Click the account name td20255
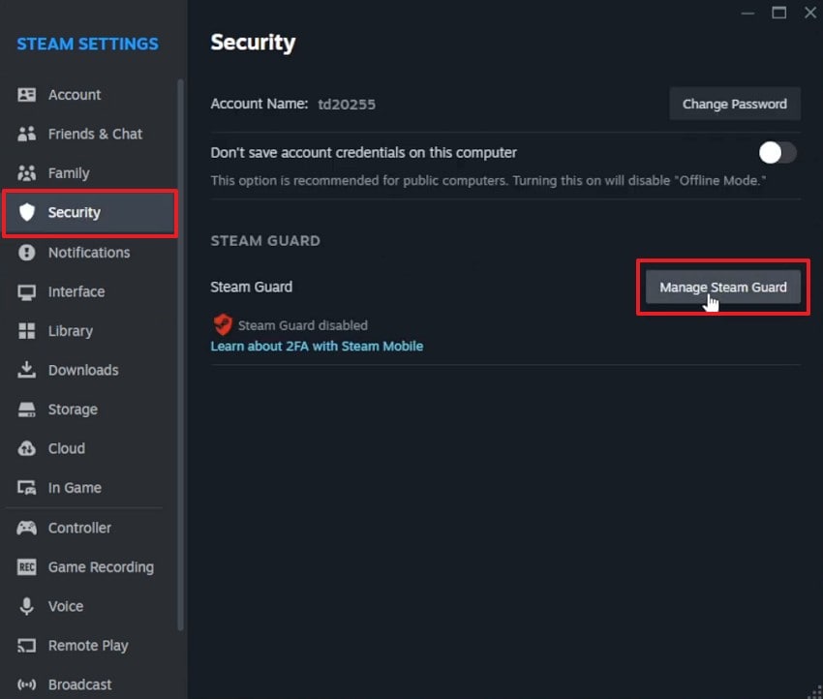 [347, 105]
